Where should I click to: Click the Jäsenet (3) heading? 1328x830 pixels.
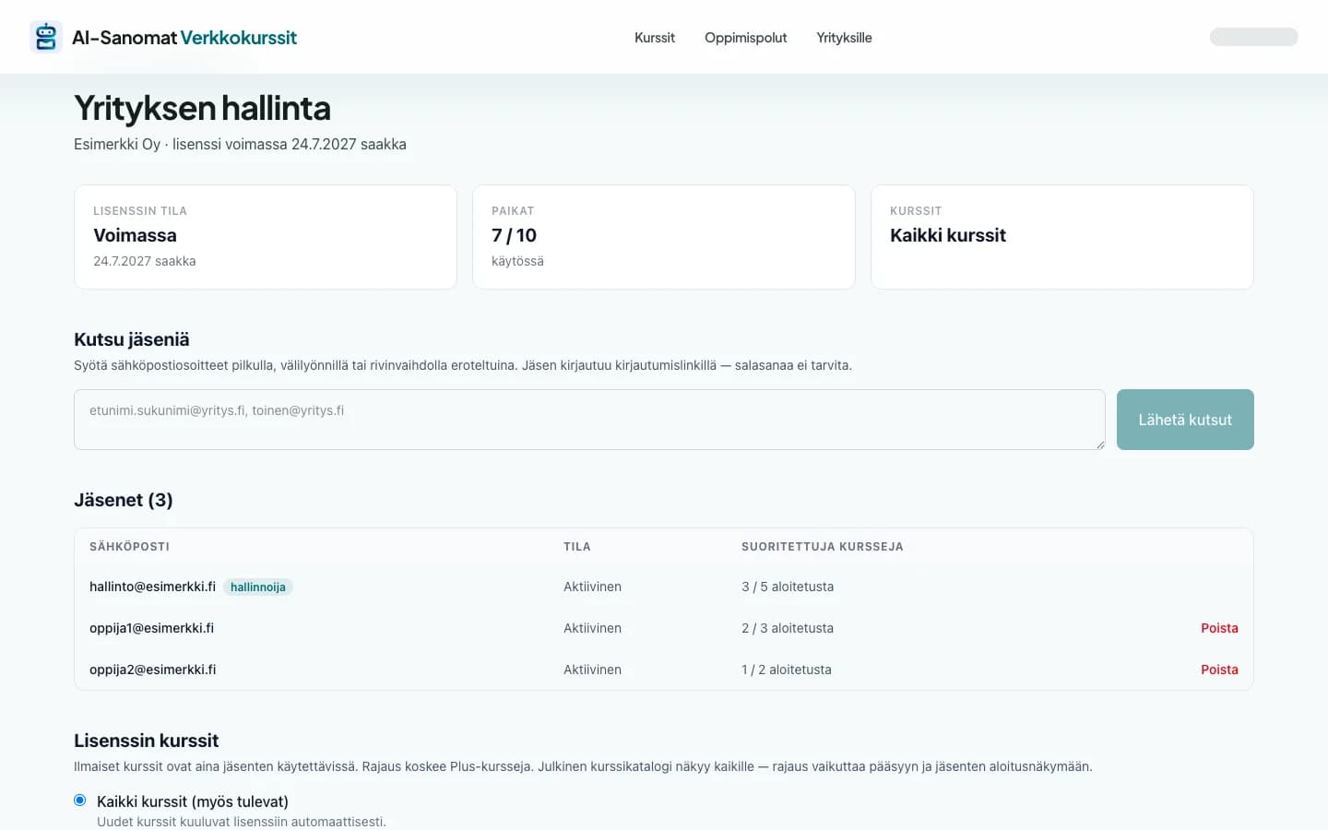click(x=124, y=500)
